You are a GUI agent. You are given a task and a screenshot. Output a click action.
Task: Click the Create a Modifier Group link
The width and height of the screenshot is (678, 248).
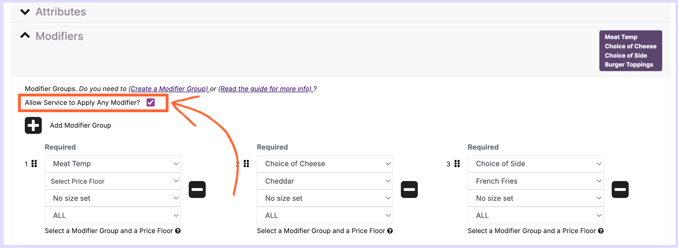coord(168,89)
